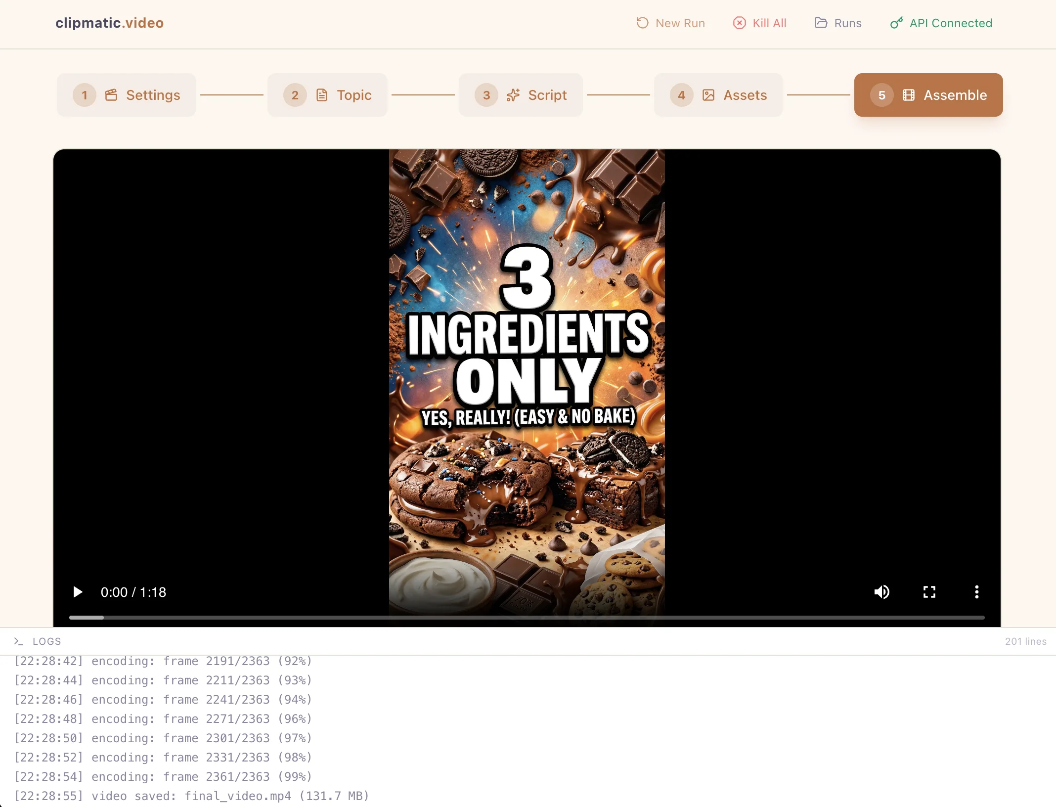Click the New Run refresh icon
Viewport: 1056px width, 807px height.
[642, 23]
